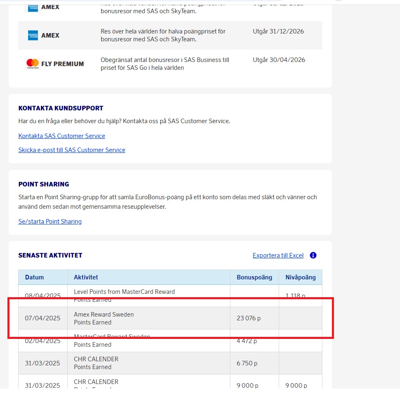The image size is (400, 403).
Task: Select the Level Points from MasterCard Reward entry
Action: [124, 292]
